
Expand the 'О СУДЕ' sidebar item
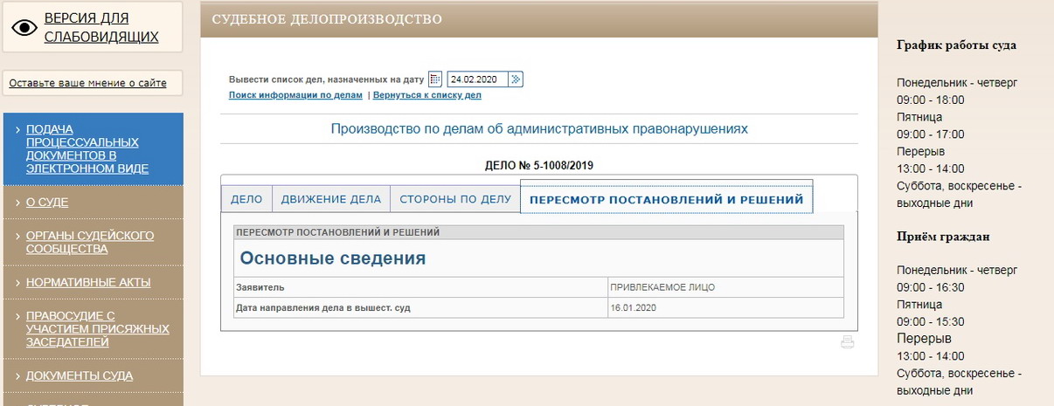pyautogui.click(x=47, y=203)
